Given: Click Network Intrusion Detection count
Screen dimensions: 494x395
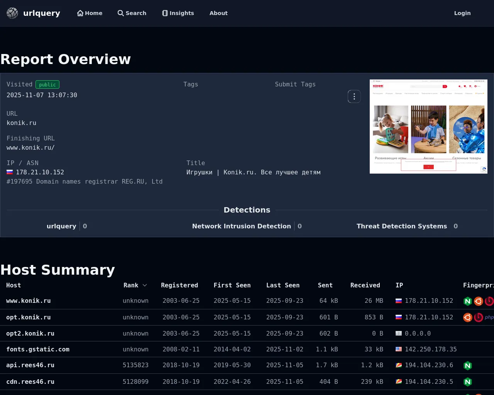Looking at the screenshot, I should (299, 226).
